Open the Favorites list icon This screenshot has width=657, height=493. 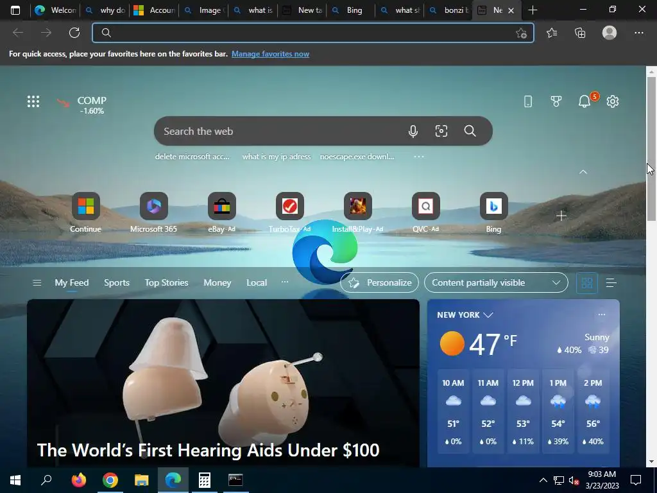552,33
